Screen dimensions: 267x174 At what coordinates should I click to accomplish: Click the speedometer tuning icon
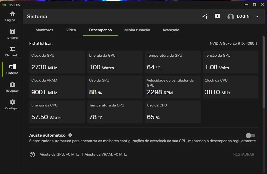(32, 154)
